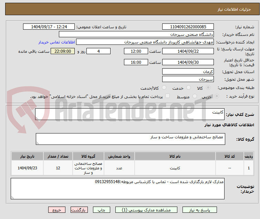Click the بازگشت back button
Screen dimensions: 260x219
[79, 210]
